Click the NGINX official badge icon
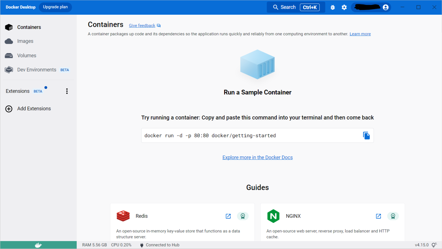 pyautogui.click(x=393, y=216)
